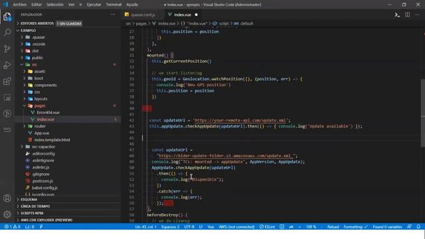This screenshot has width=425, height=239.
Task: Expand the Scripts NPM panel
Action: pos(32,213)
